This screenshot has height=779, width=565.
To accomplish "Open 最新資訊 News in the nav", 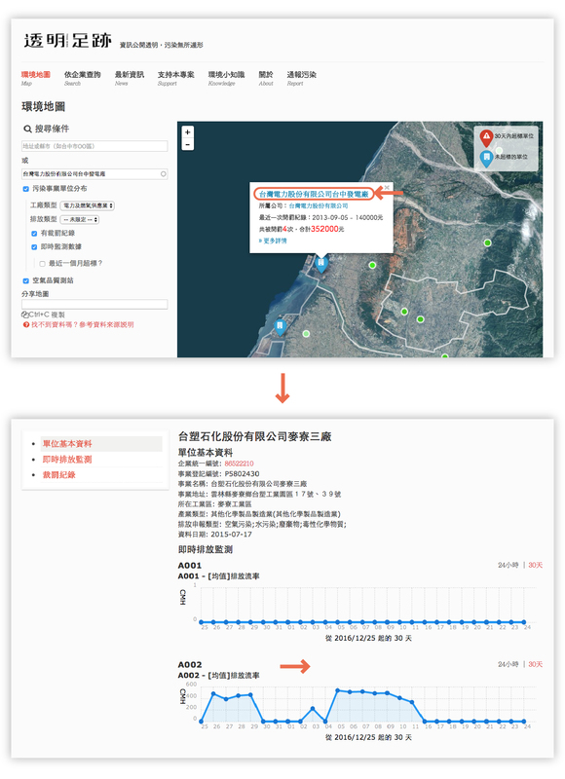I will point(130,78).
